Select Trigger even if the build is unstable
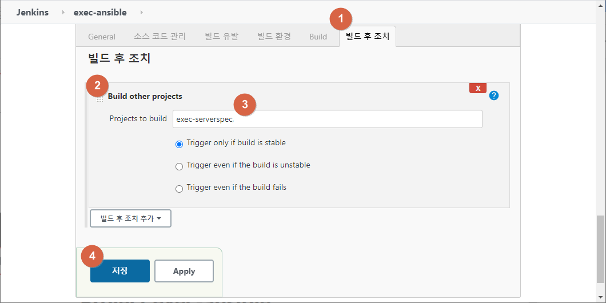606x303 pixels. (179, 166)
